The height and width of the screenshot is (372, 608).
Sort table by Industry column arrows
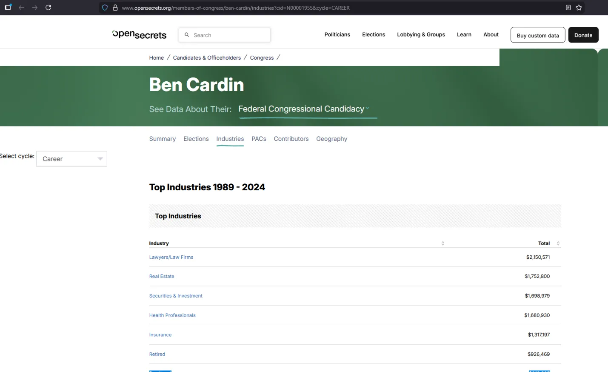[x=443, y=243]
